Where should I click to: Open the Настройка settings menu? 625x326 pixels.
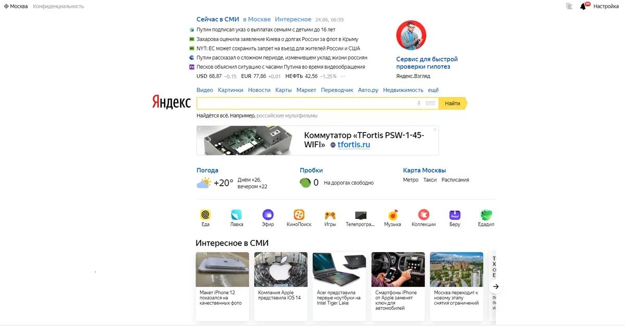pos(606,6)
